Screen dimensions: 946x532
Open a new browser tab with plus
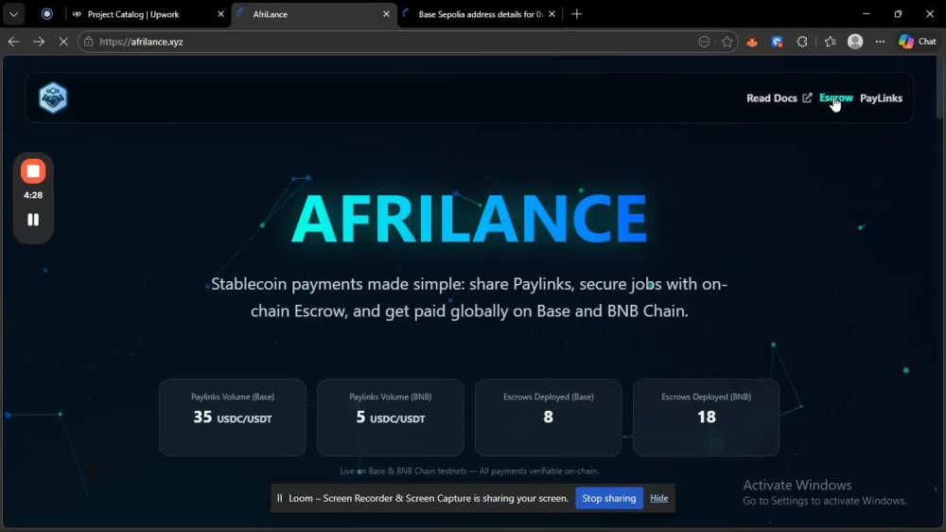(577, 14)
